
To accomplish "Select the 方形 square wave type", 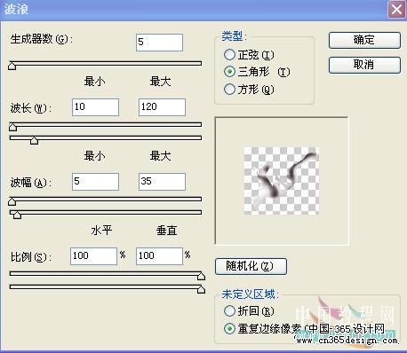I will [229, 89].
